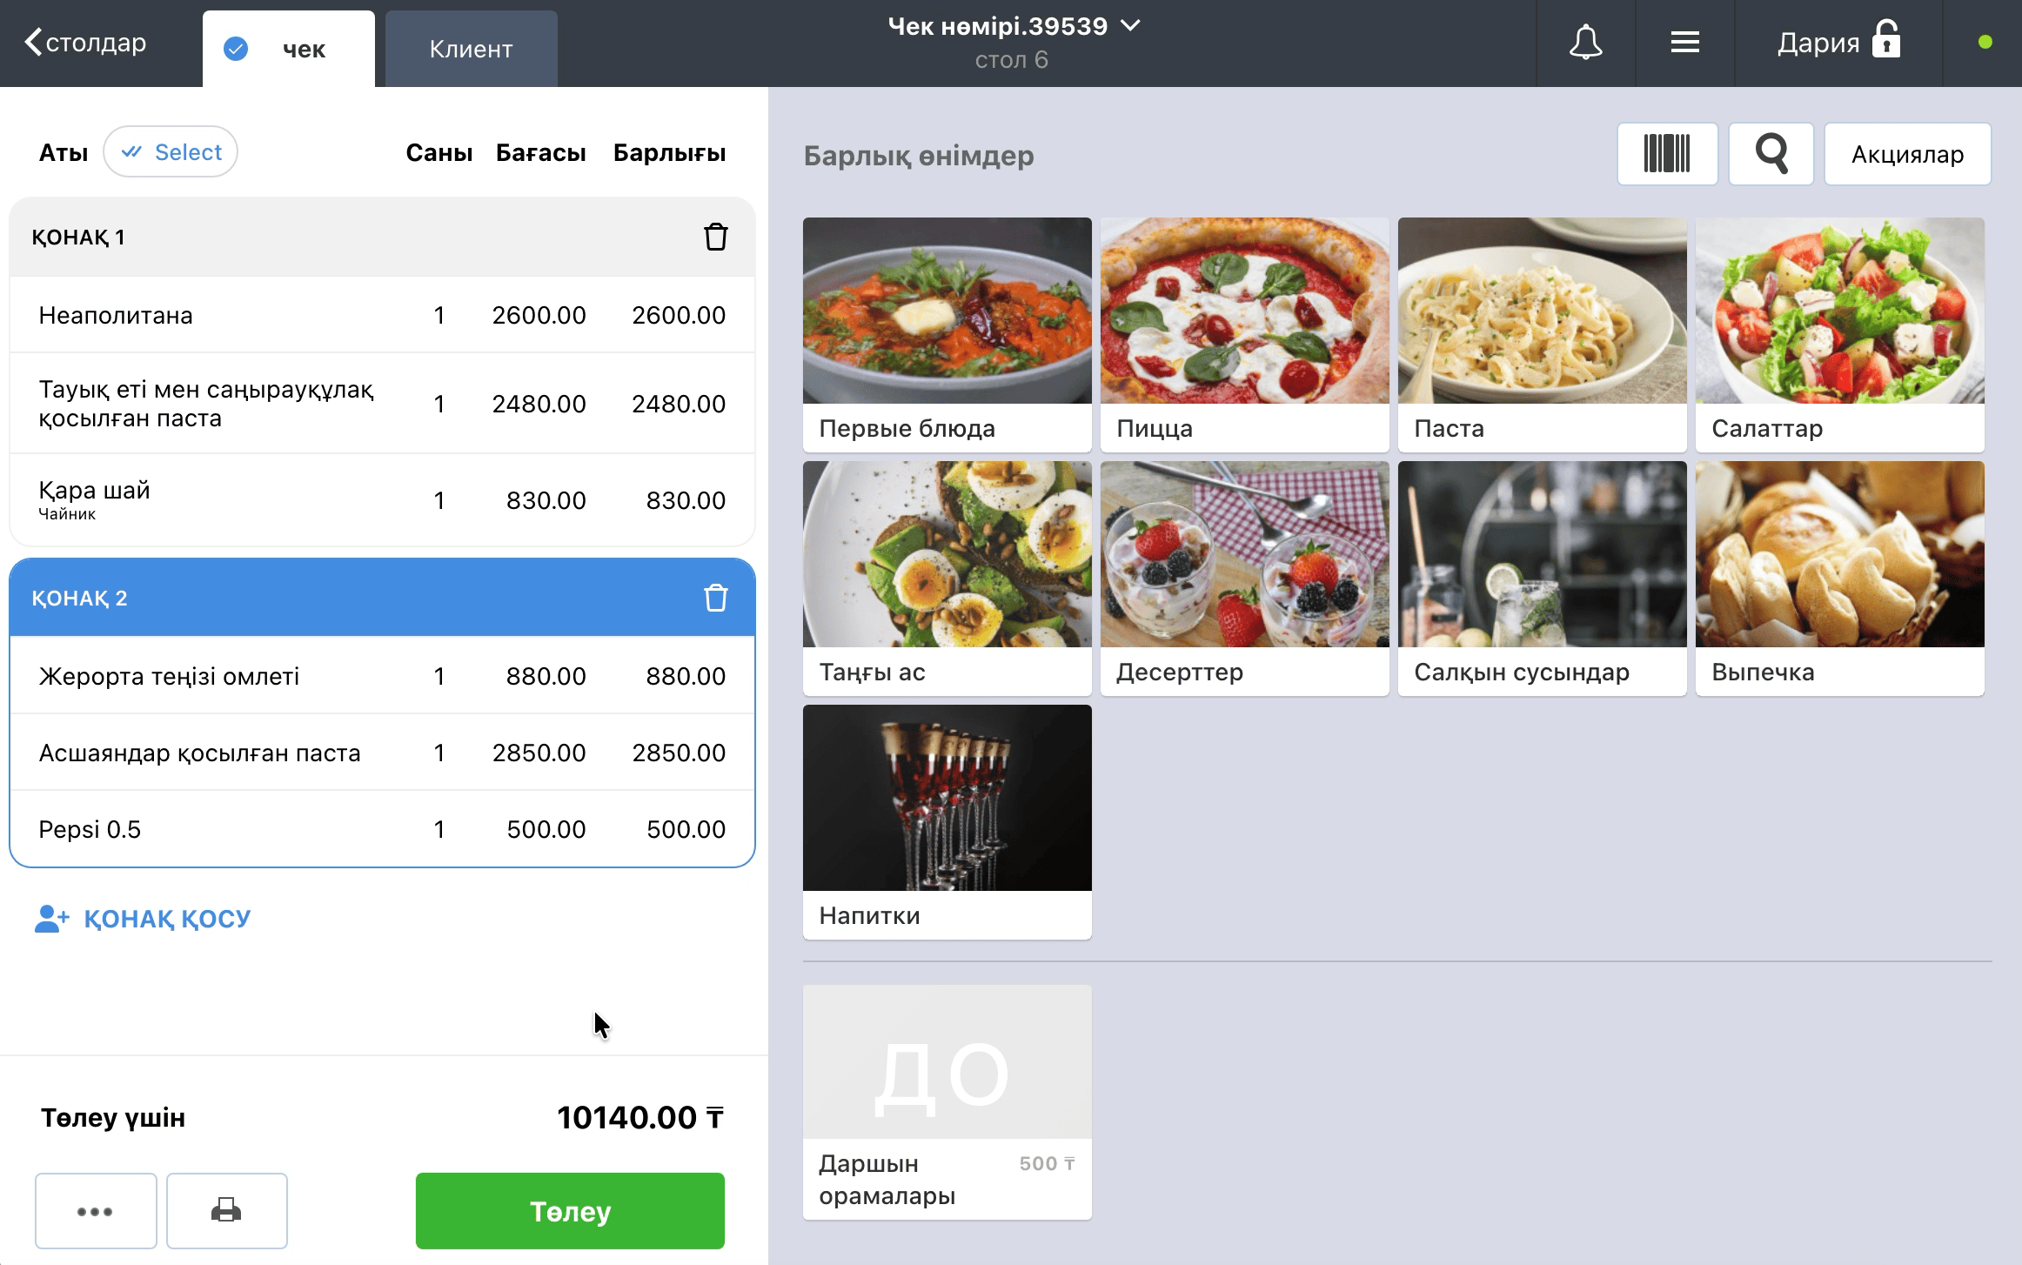Open more options three-dots button
This screenshot has height=1265, width=2022.
tap(96, 1210)
